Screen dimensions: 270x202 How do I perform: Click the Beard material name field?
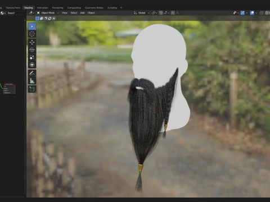tap(16, 13)
